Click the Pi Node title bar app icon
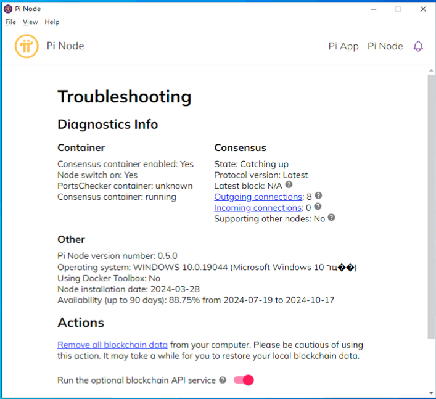 point(8,9)
